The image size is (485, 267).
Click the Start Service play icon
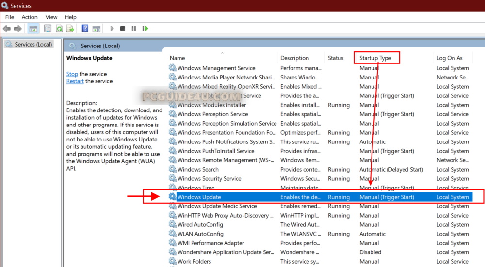(x=112, y=29)
